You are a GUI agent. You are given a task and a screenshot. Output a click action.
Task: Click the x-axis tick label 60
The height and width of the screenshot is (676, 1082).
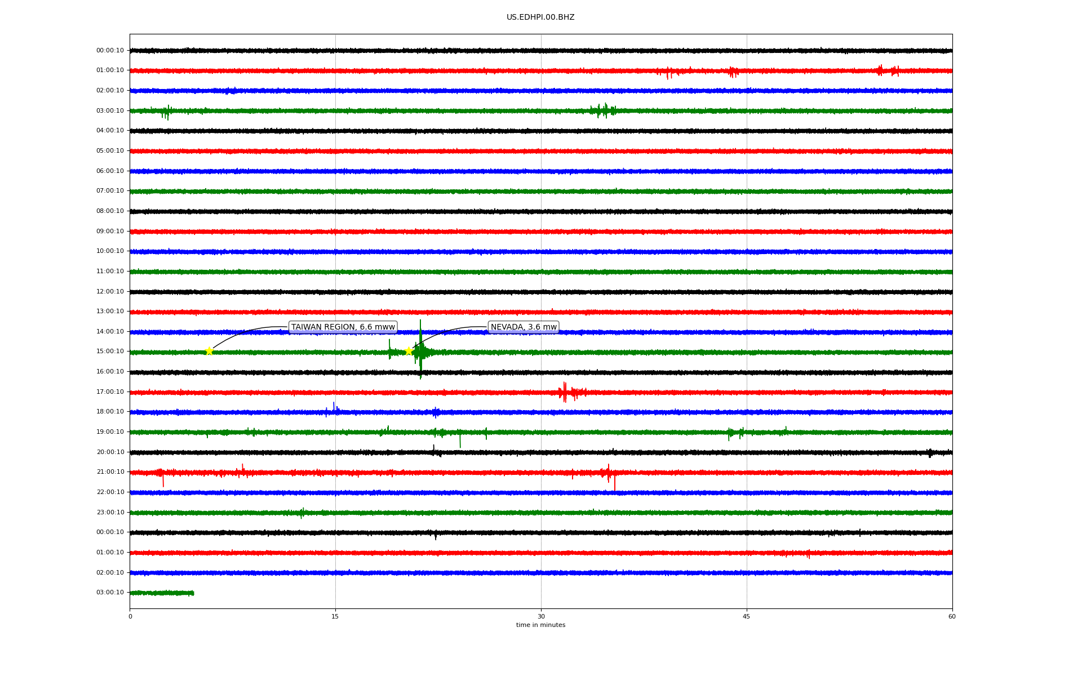[952, 616]
